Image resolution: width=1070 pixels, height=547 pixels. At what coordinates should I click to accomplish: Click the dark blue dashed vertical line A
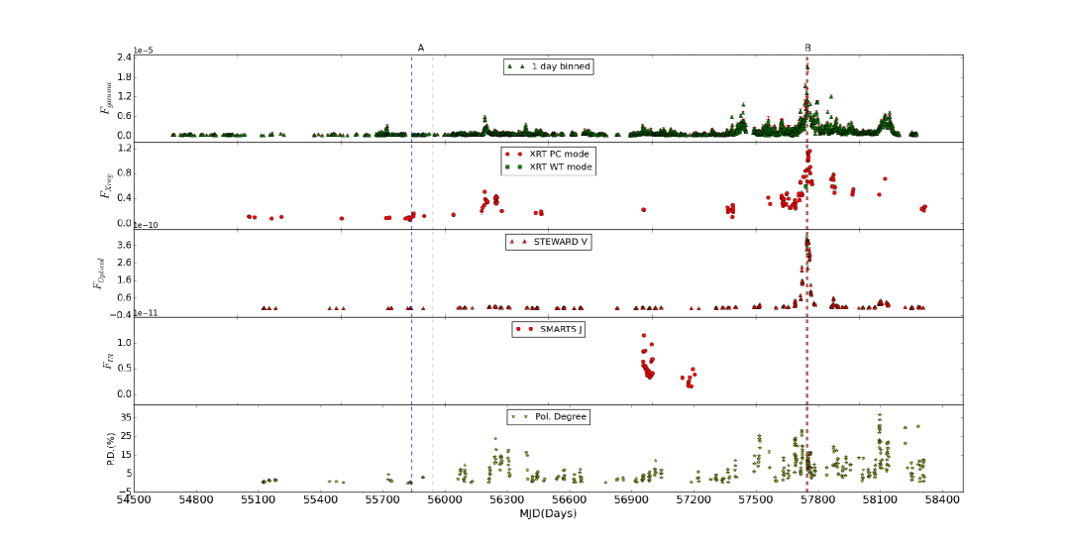coord(411,273)
